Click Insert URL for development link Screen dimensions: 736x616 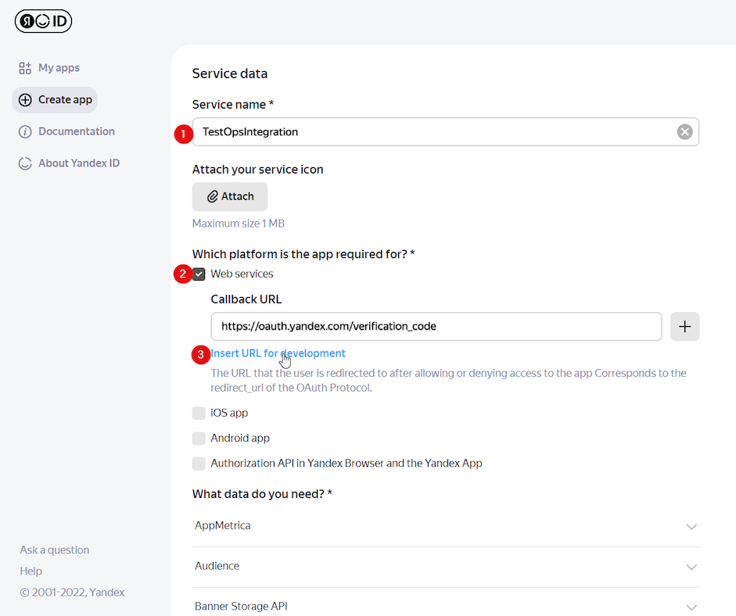(278, 353)
